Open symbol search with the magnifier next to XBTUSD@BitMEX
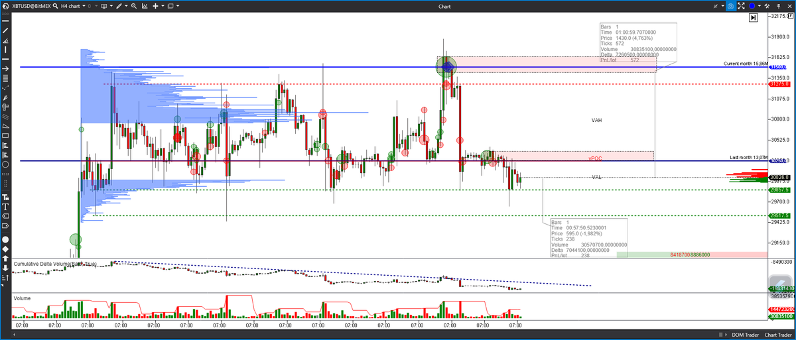 point(55,6)
